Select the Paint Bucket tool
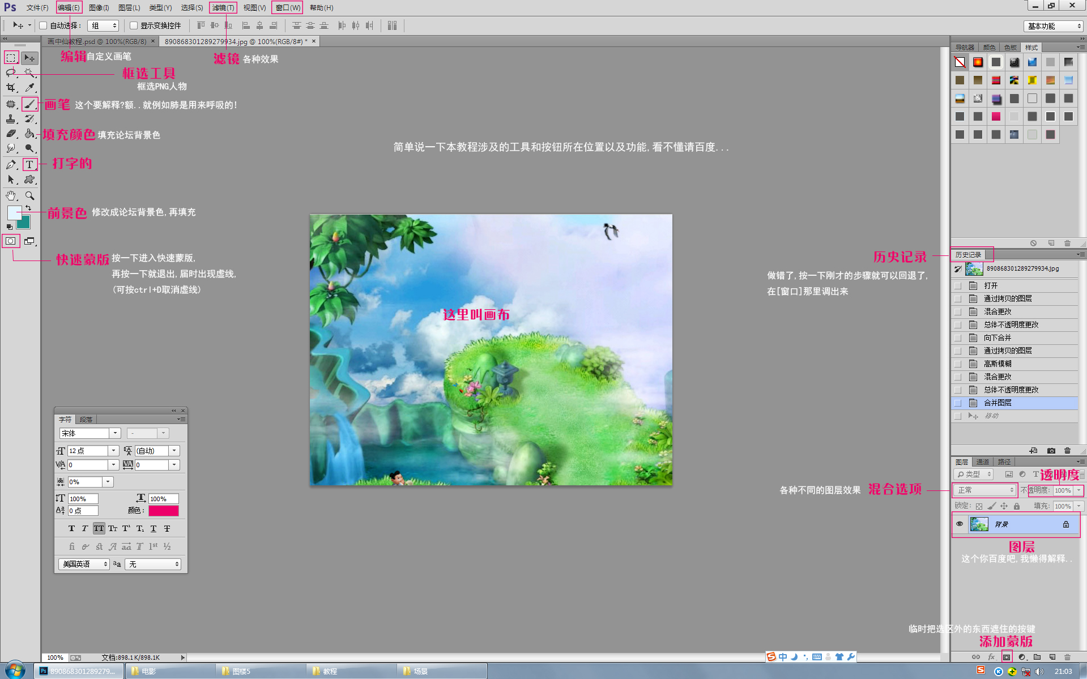Viewport: 1087px width, 679px height. pyautogui.click(x=29, y=134)
